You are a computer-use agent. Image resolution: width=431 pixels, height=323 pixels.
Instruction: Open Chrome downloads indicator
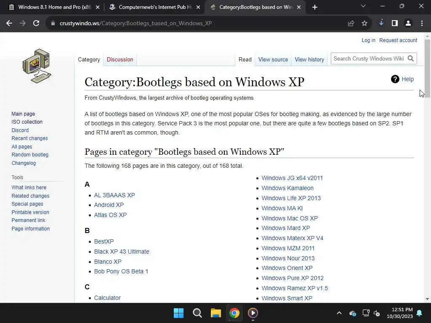tap(381, 23)
